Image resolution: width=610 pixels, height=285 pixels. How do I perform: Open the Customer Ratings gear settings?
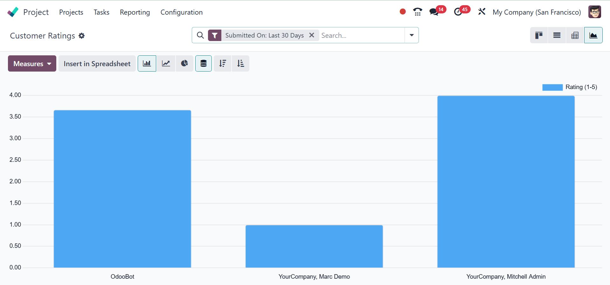[x=82, y=36]
